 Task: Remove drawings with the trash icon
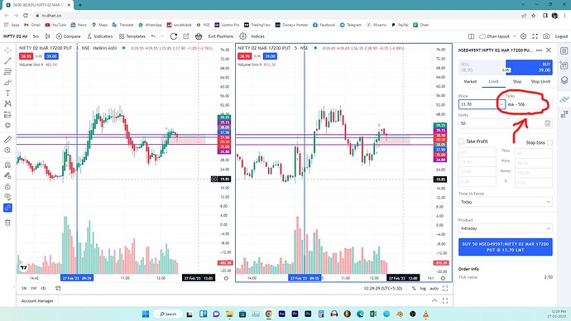click(7, 223)
